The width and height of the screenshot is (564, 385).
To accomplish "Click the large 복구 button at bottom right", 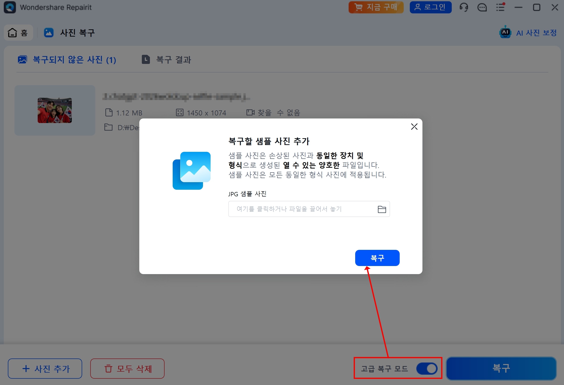I will coord(501,368).
